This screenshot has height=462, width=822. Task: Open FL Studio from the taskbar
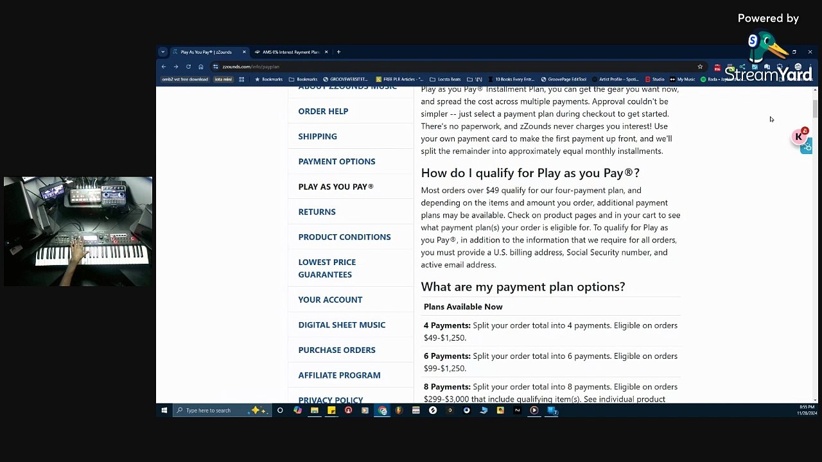(399, 411)
